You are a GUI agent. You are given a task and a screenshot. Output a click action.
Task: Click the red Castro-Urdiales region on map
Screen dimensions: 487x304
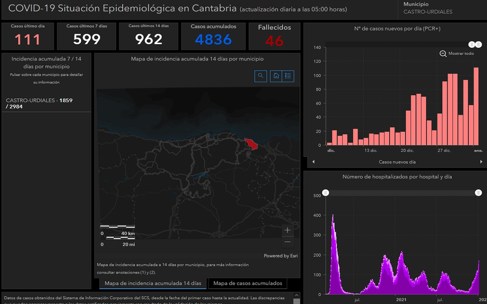point(251,144)
